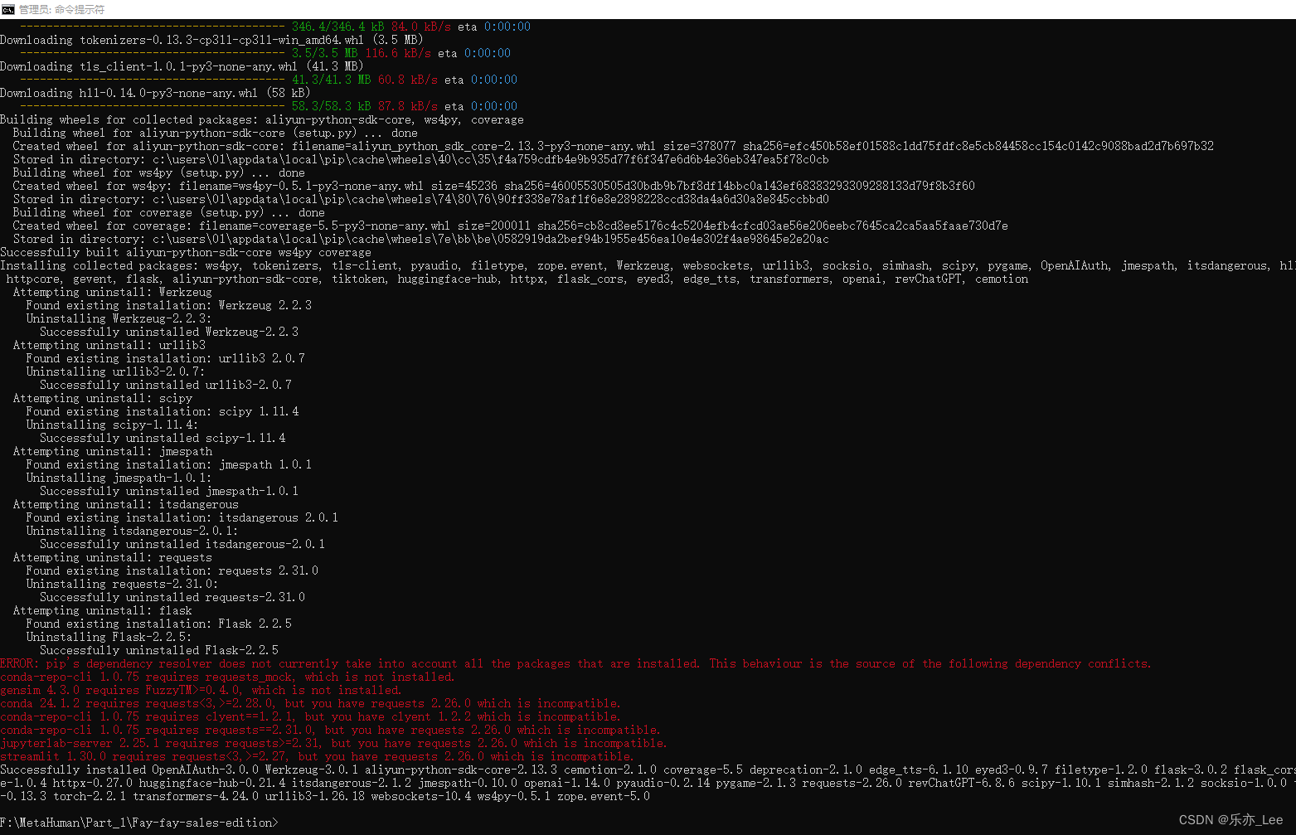Click the window title '管理员: 命令提示符'

tap(62, 9)
